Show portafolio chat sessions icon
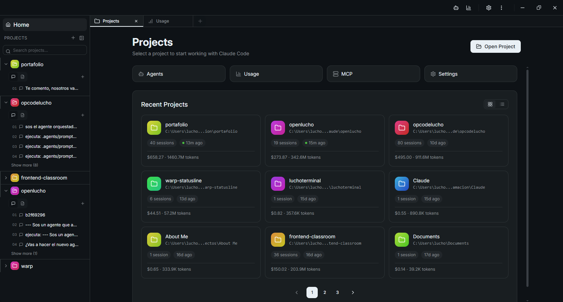563x302 pixels. tap(13, 77)
